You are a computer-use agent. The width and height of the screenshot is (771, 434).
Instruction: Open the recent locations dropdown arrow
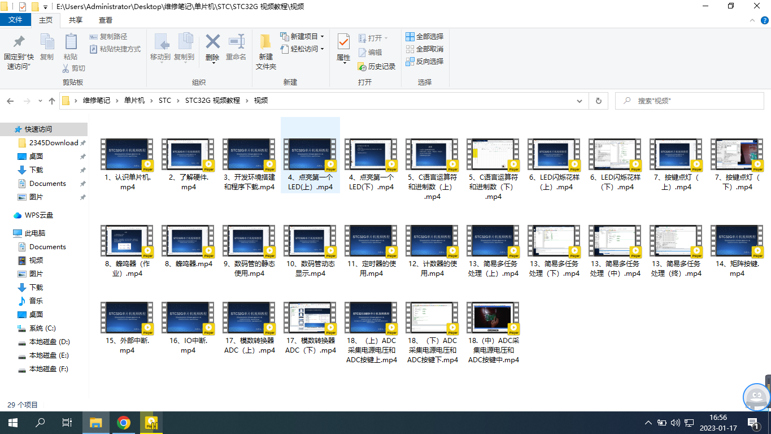click(x=40, y=101)
